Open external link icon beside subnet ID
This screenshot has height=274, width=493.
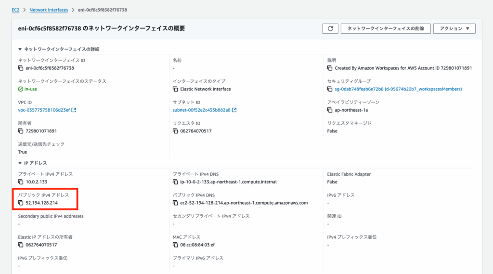234,110
